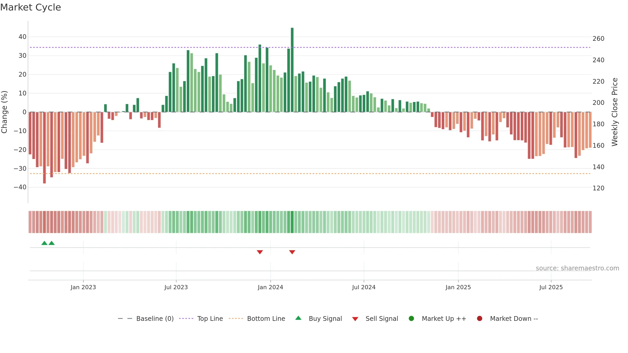Click the tallest green bar above 40
The height and width of the screenshot is (353, 628).
(x=292, y=70)
